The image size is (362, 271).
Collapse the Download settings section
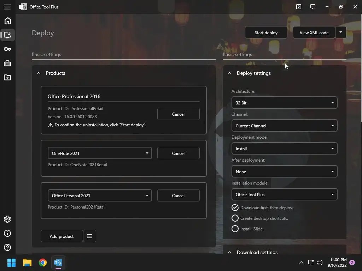point(229,252)
